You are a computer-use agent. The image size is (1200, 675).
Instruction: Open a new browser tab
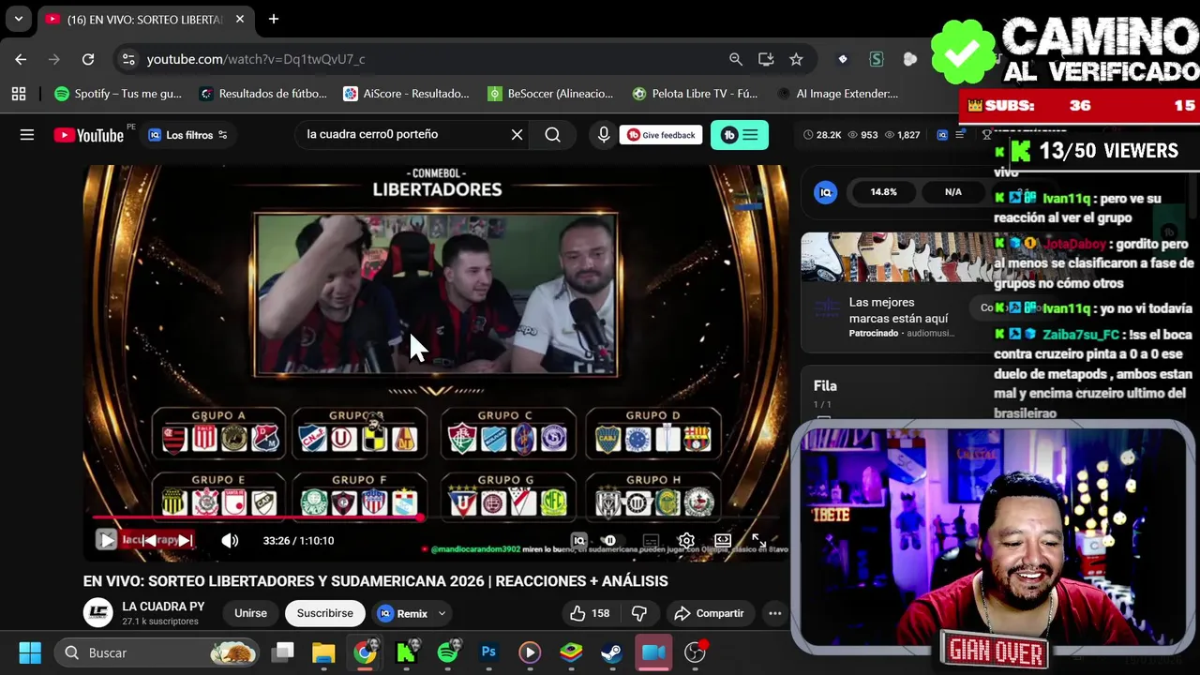coord(274,19)
